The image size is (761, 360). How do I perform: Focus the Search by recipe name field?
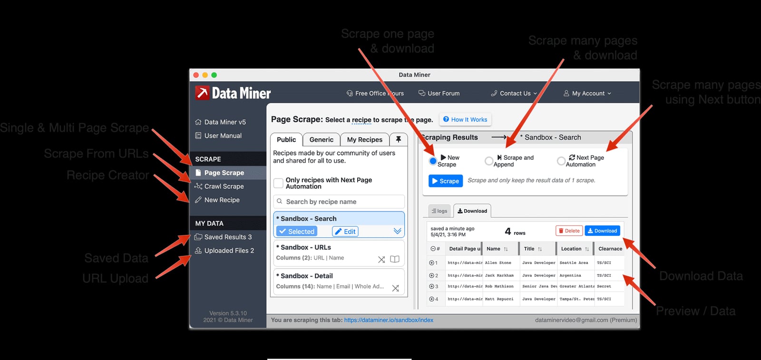339,202
